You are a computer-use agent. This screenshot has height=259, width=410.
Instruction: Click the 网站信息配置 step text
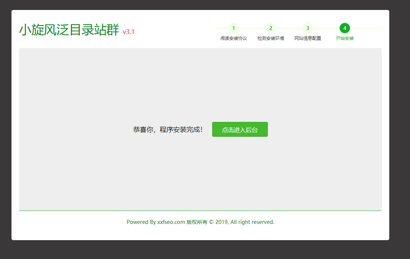click(308, 38)
